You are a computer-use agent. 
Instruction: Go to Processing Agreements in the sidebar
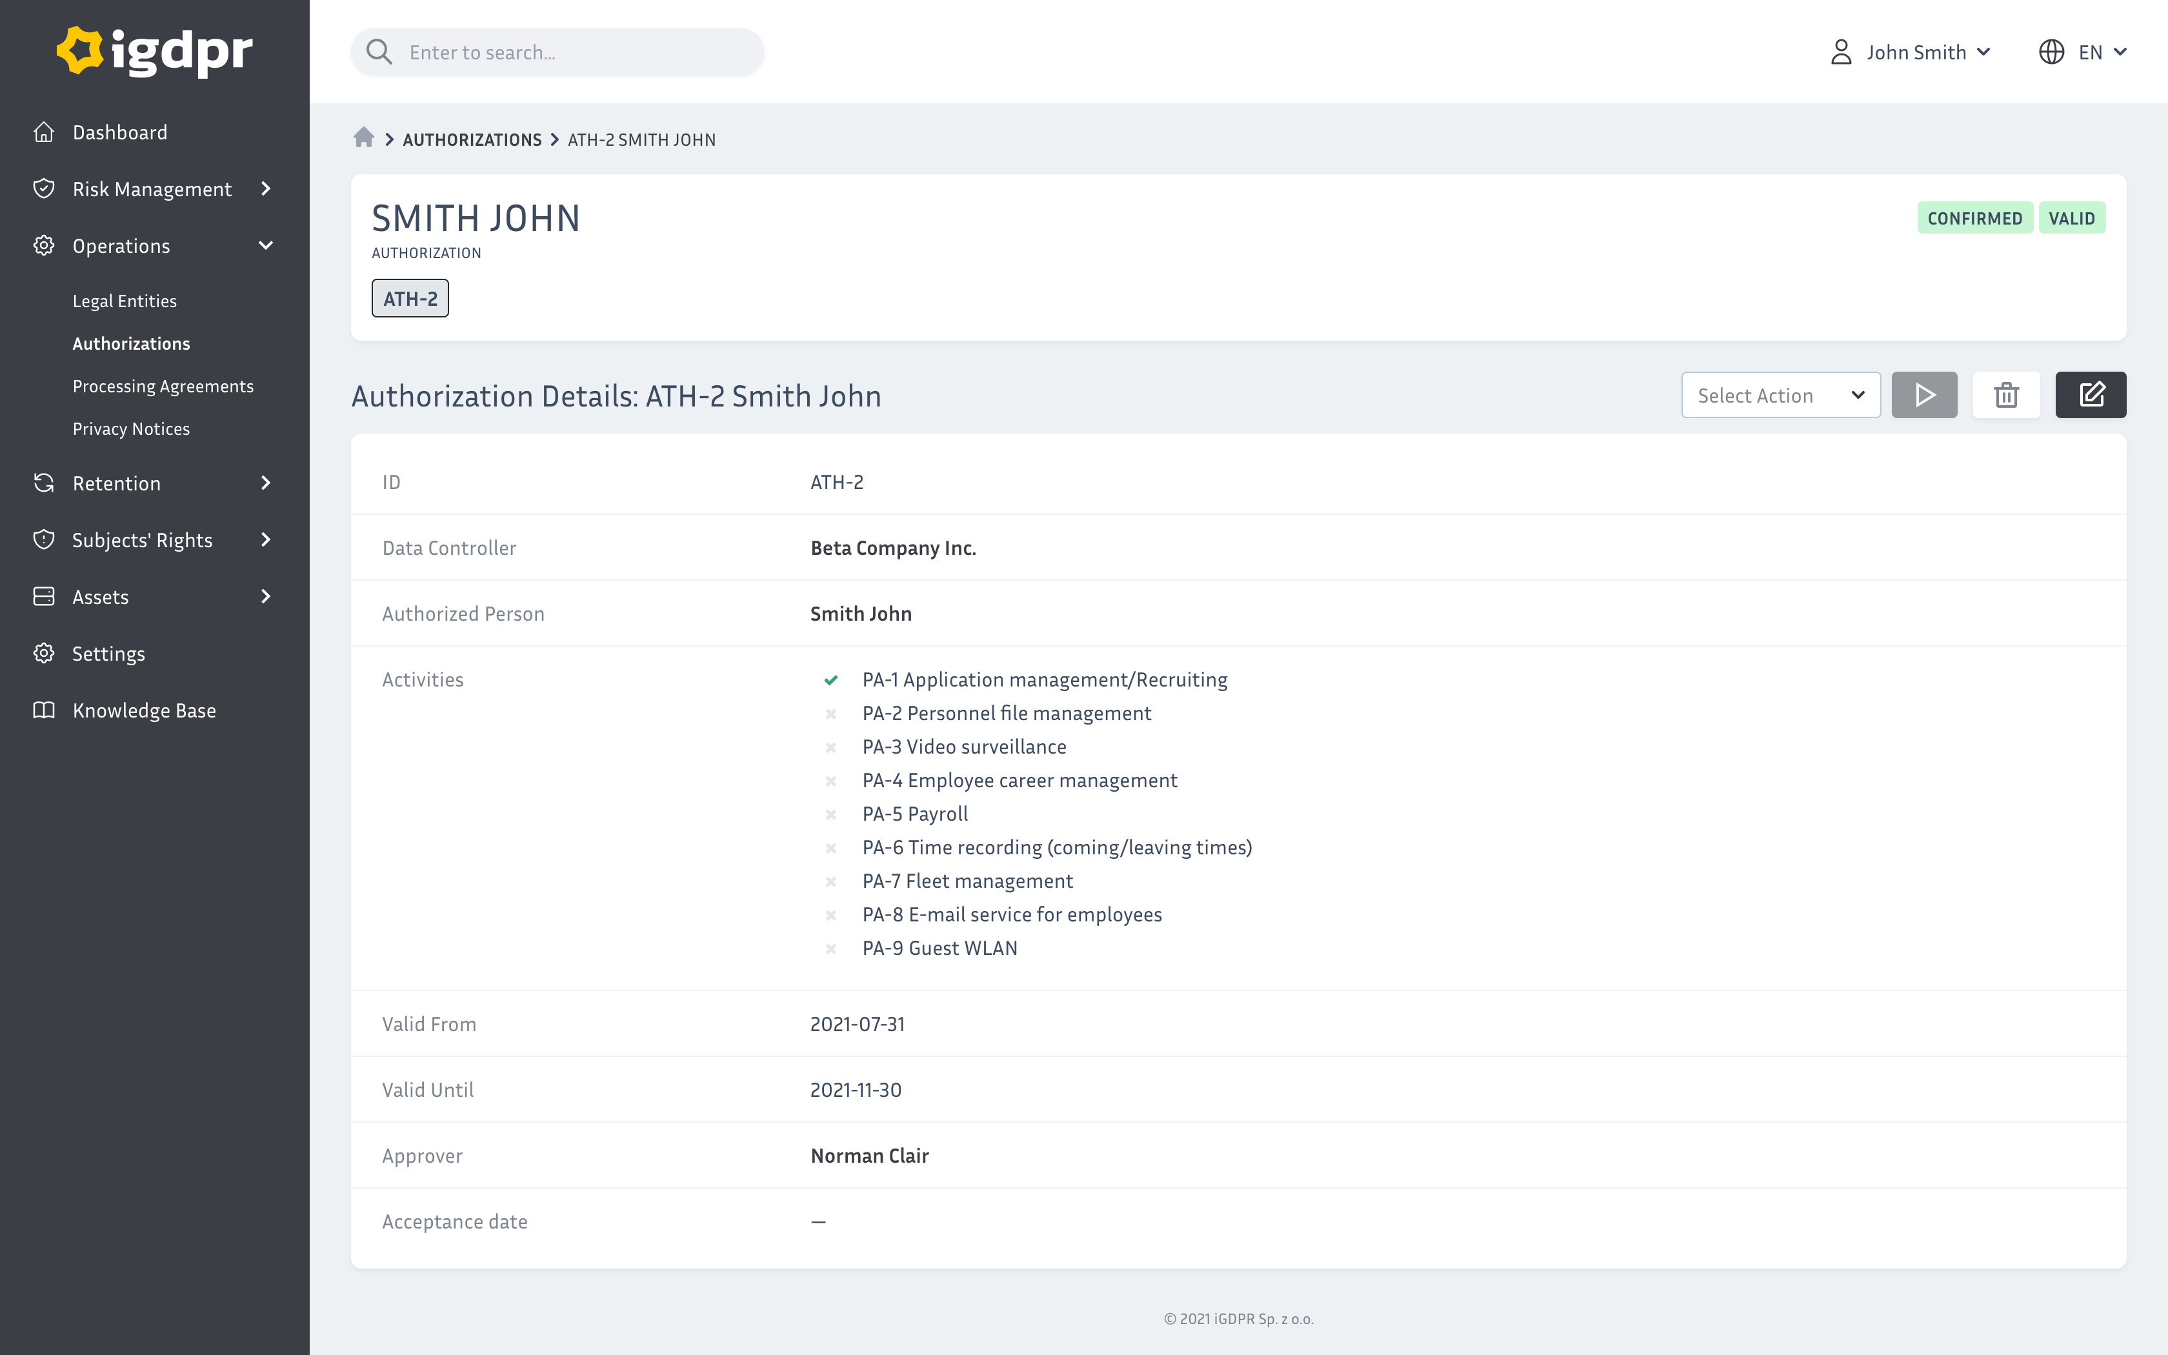(x=163, y=385)
